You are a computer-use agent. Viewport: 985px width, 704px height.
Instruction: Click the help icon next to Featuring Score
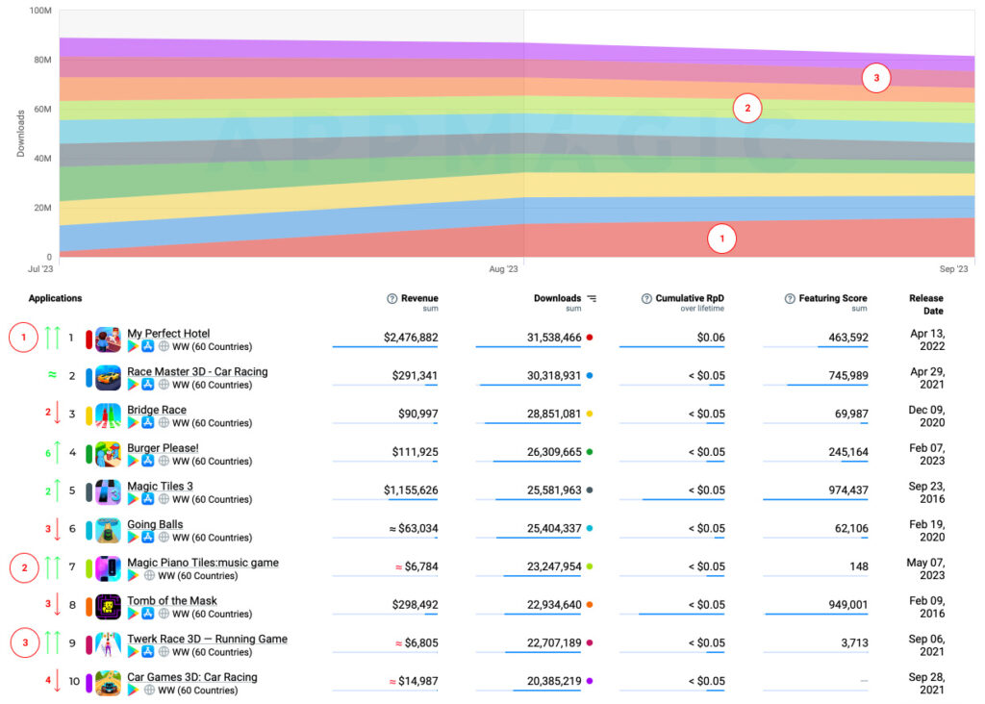pos(791,298)
